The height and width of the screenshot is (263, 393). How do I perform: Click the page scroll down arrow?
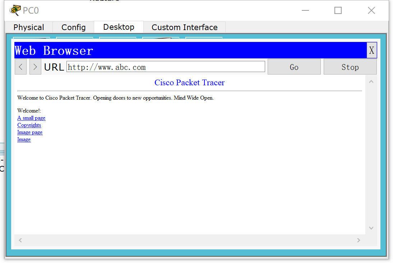coord(371,228)
